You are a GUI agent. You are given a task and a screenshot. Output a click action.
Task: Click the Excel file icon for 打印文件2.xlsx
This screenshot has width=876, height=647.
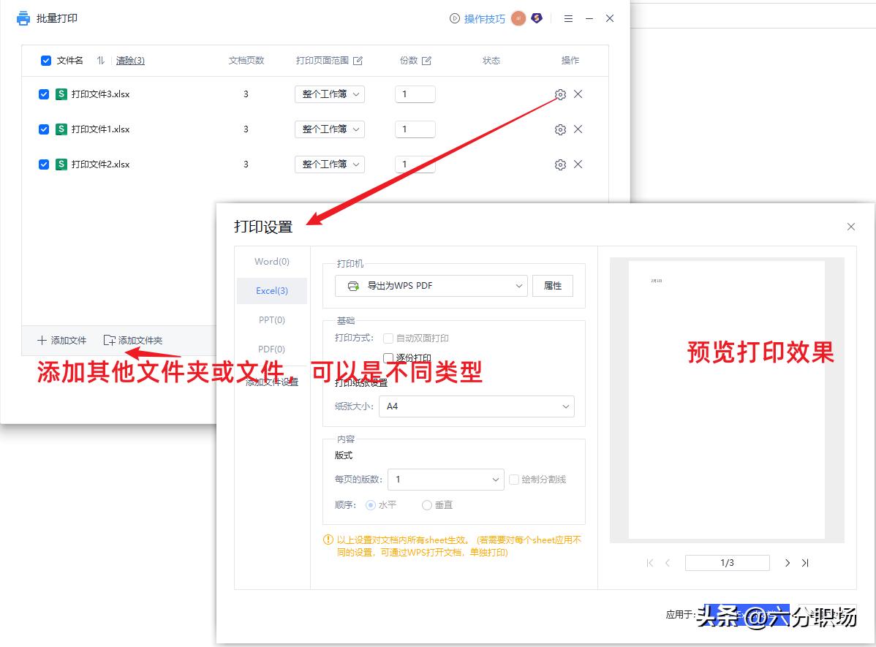(x=60, y=164)
